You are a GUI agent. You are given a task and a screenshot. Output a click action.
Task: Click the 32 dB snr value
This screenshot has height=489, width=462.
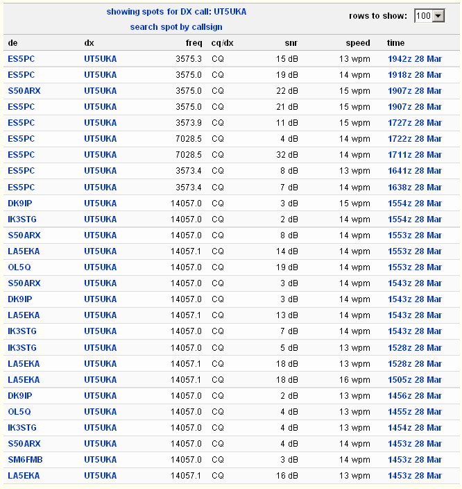coord(287,155)
